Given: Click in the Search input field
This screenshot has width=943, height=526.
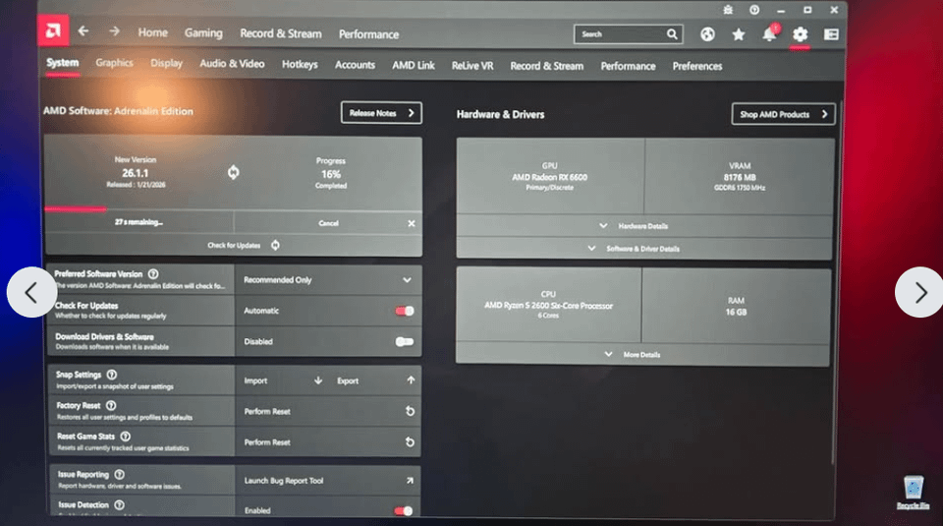Looking at the screenshot, I should click(x=621, y=34).
